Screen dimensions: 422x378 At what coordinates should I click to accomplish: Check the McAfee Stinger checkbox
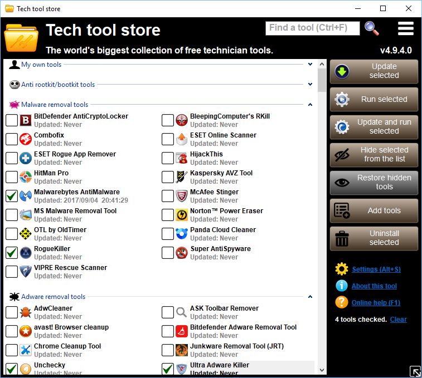[x=168, y=196]
